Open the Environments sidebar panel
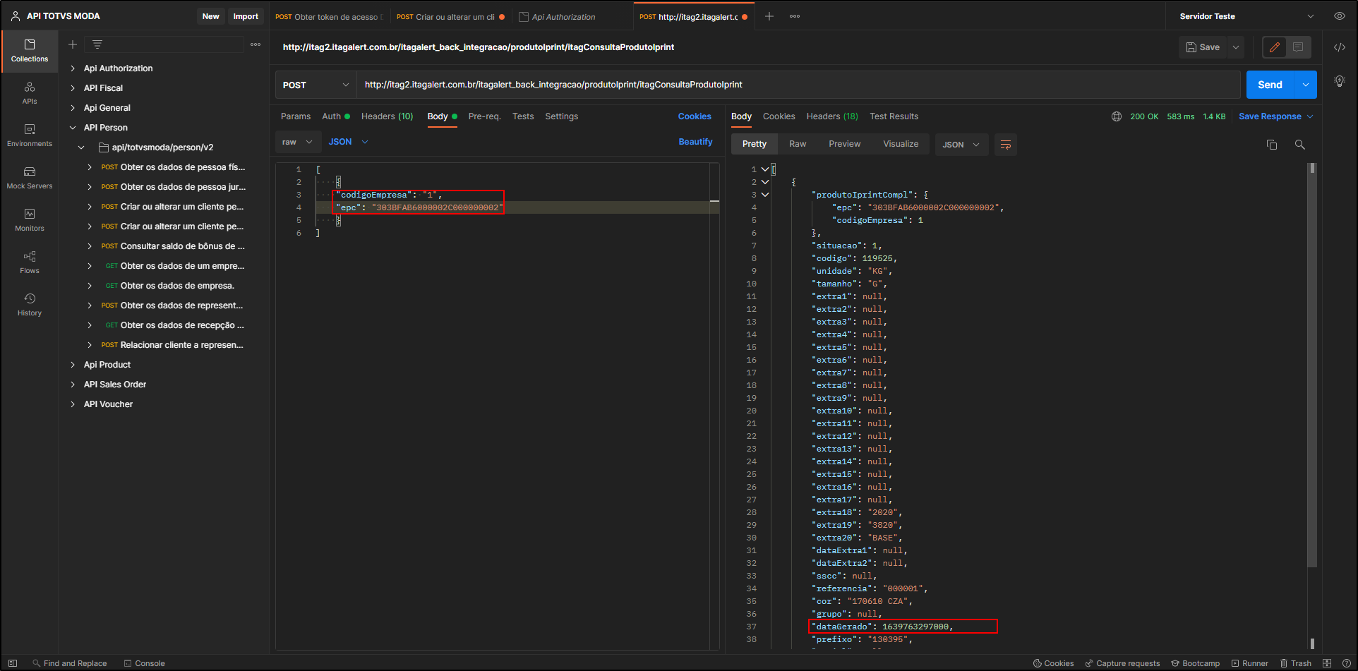 [29, 135]
